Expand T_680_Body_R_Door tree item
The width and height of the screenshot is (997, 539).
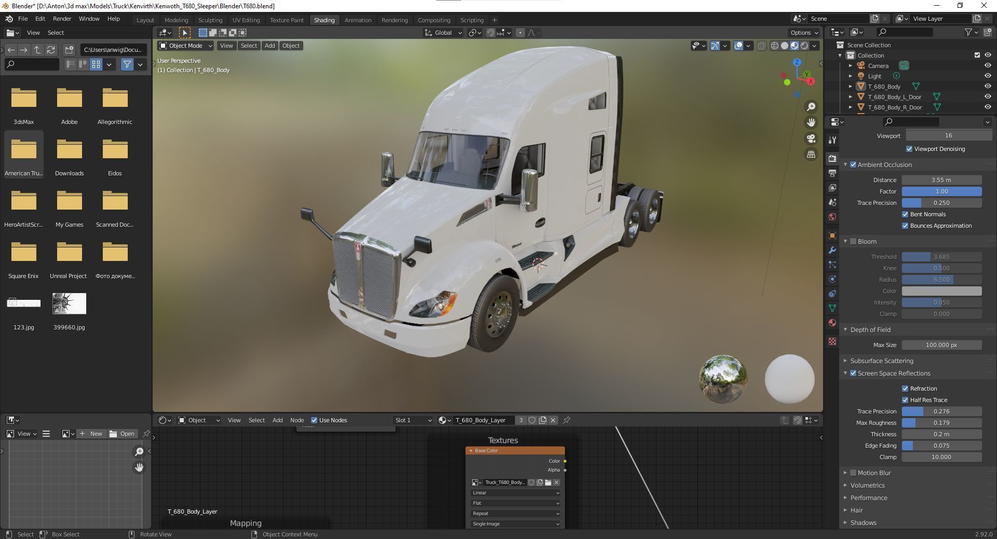pyautogui.click(x=850, y=107)
